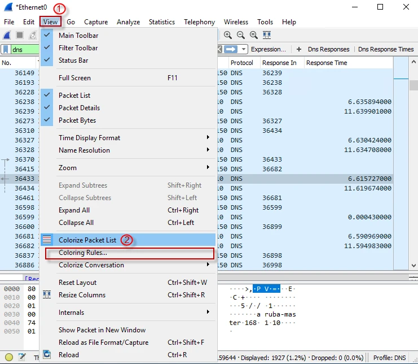Screen dimensions: 418x364
Task: Click the start capture shark fin icon
Action: 7,35
